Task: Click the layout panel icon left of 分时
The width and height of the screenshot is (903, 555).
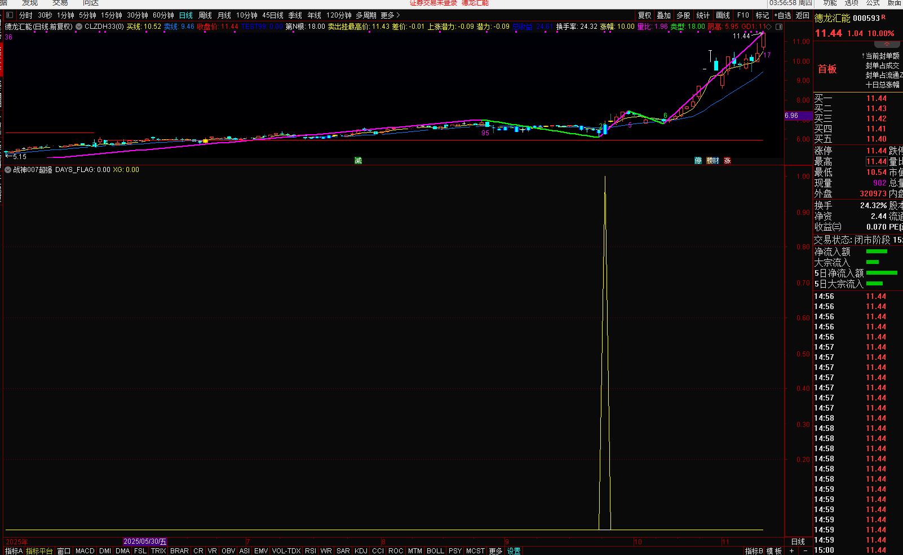Action: pos(9,15)
